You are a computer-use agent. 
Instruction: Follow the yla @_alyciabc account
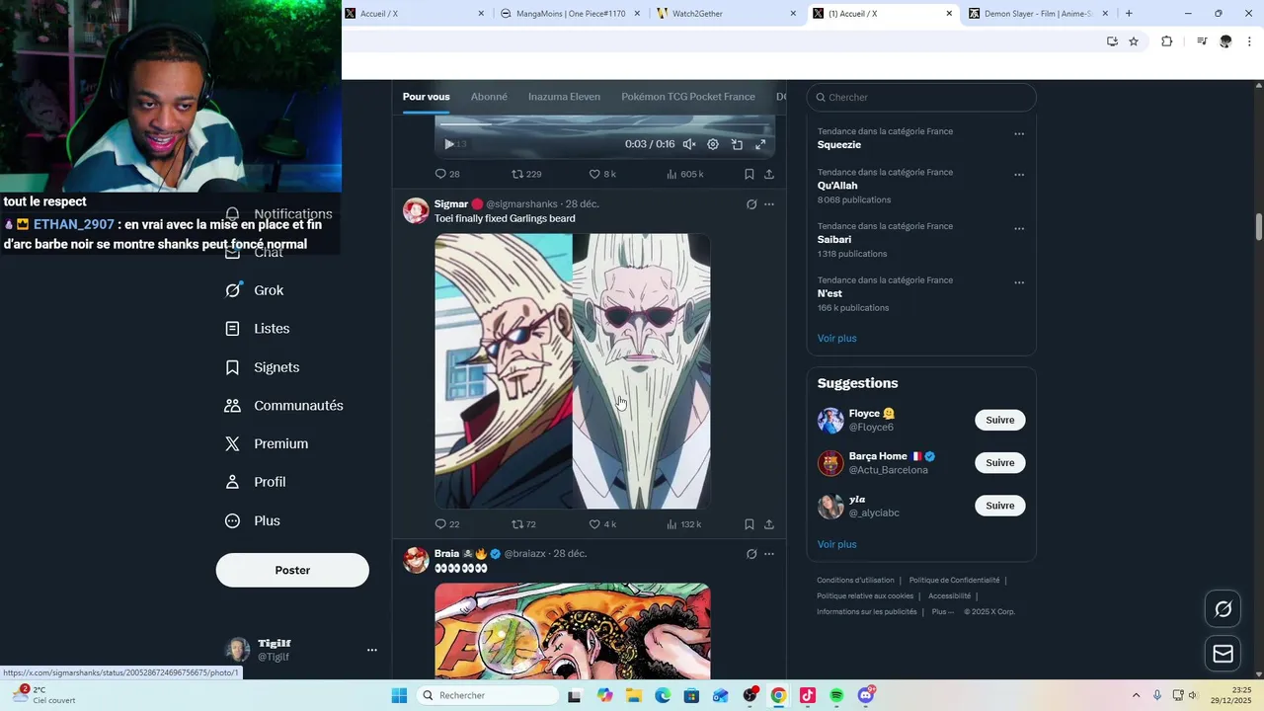[999, 506]
